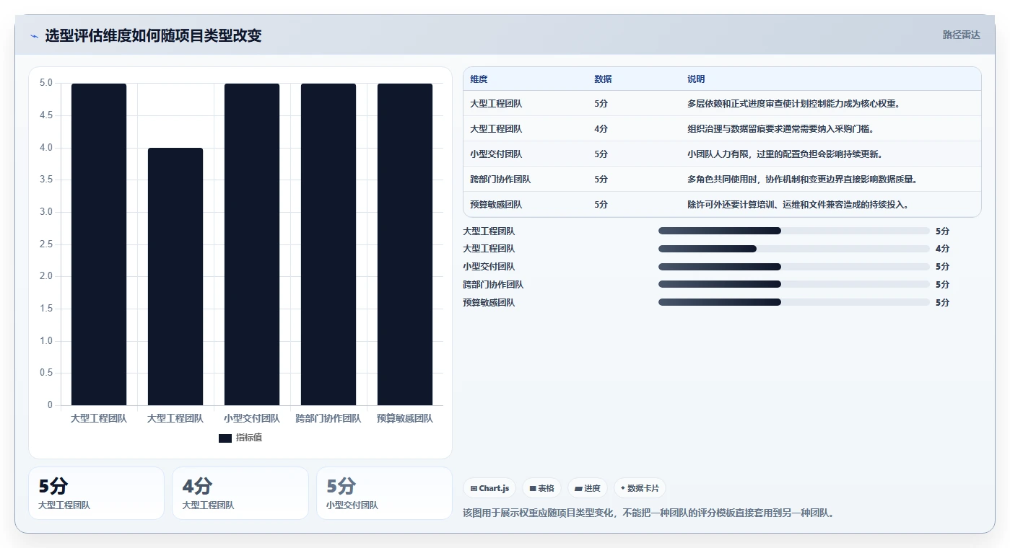Click the 维度 column header
This screenshot has width=1010, height=548.
pyautogui.click(x=479, y=79)
